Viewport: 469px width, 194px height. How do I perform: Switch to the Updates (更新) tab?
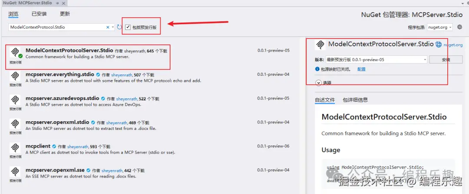pyautogui.click(x=65, y=14)
